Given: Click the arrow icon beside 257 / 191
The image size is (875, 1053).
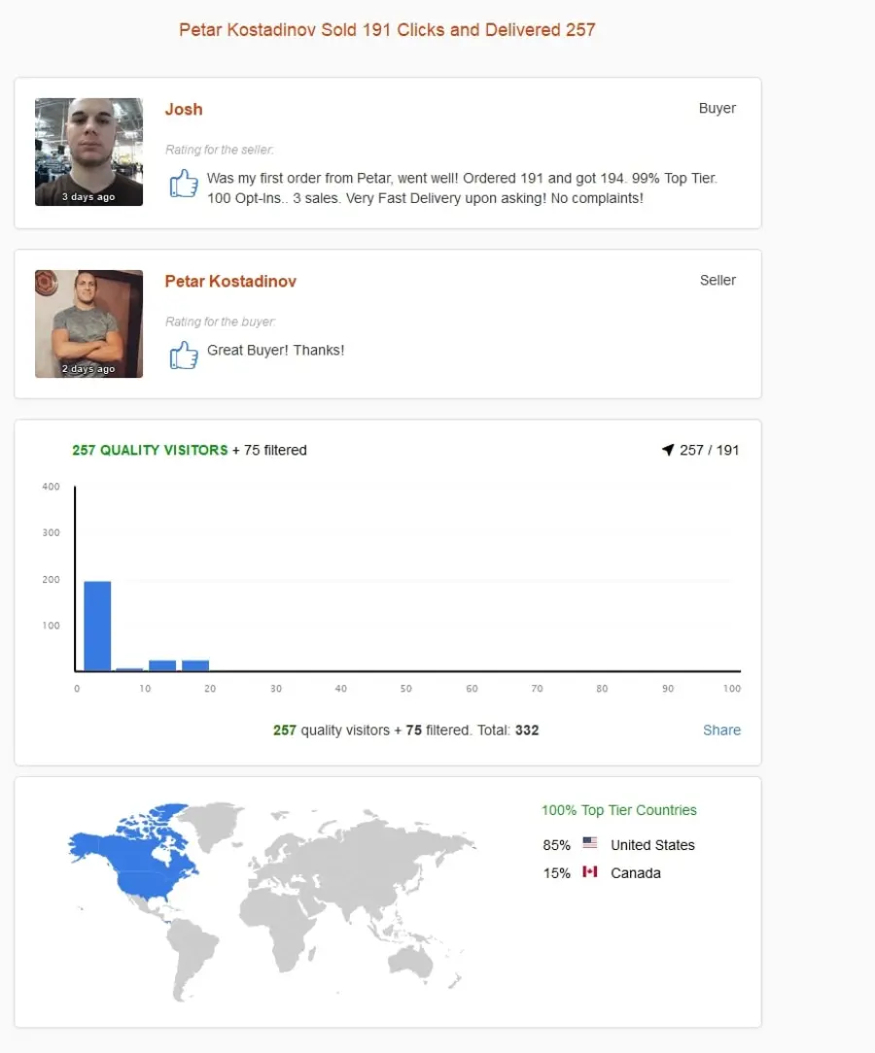Looking at the screenshot, I should coord(667,450).
